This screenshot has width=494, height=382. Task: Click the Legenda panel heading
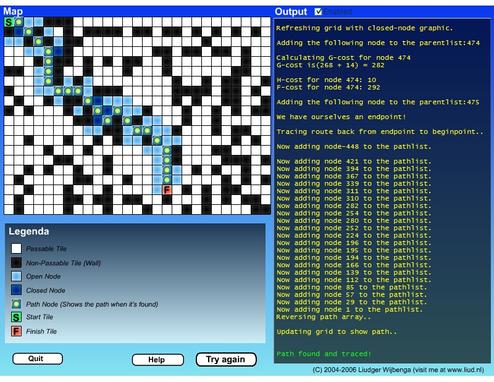click(29, 232)
